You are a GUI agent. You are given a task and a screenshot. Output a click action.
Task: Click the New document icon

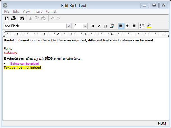7,19
